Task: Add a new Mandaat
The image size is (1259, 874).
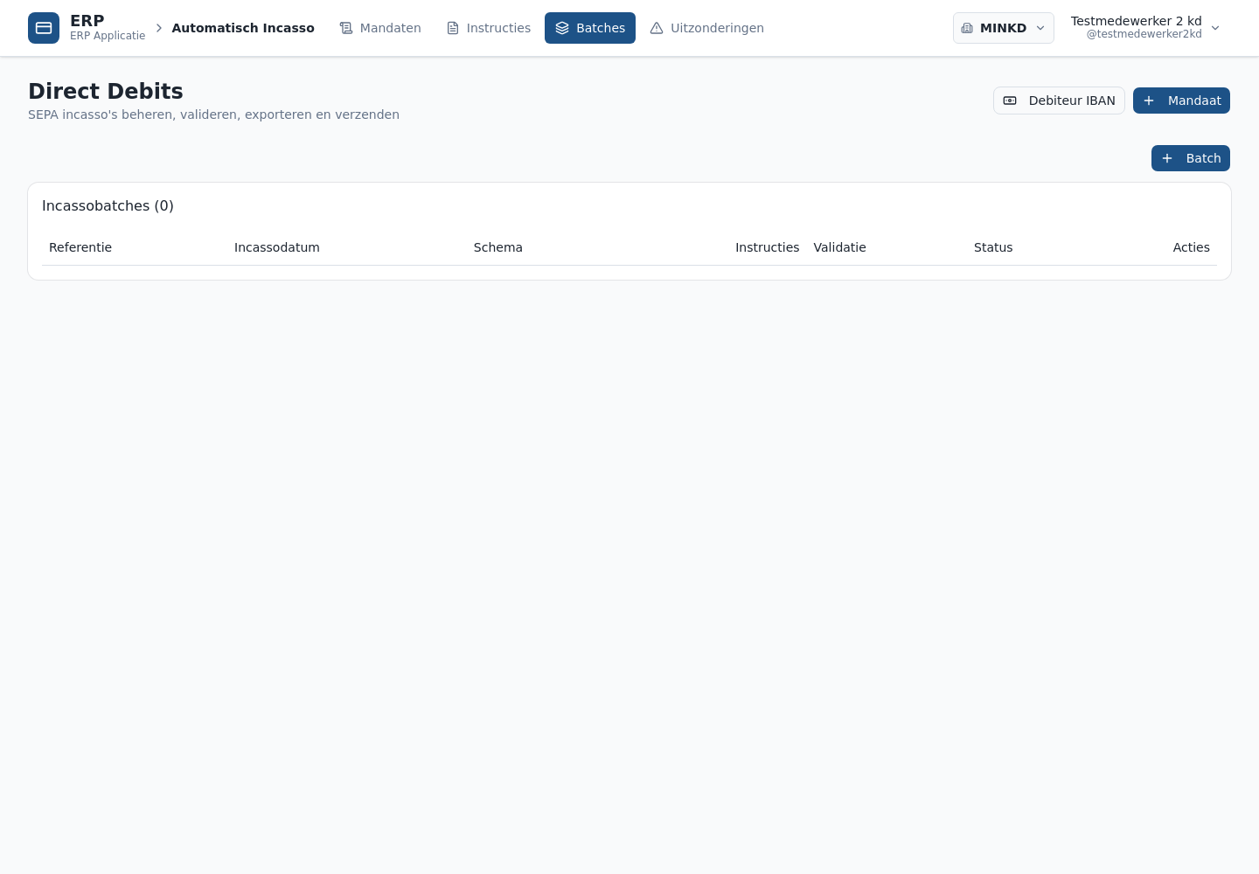Action: (1181, 101)
